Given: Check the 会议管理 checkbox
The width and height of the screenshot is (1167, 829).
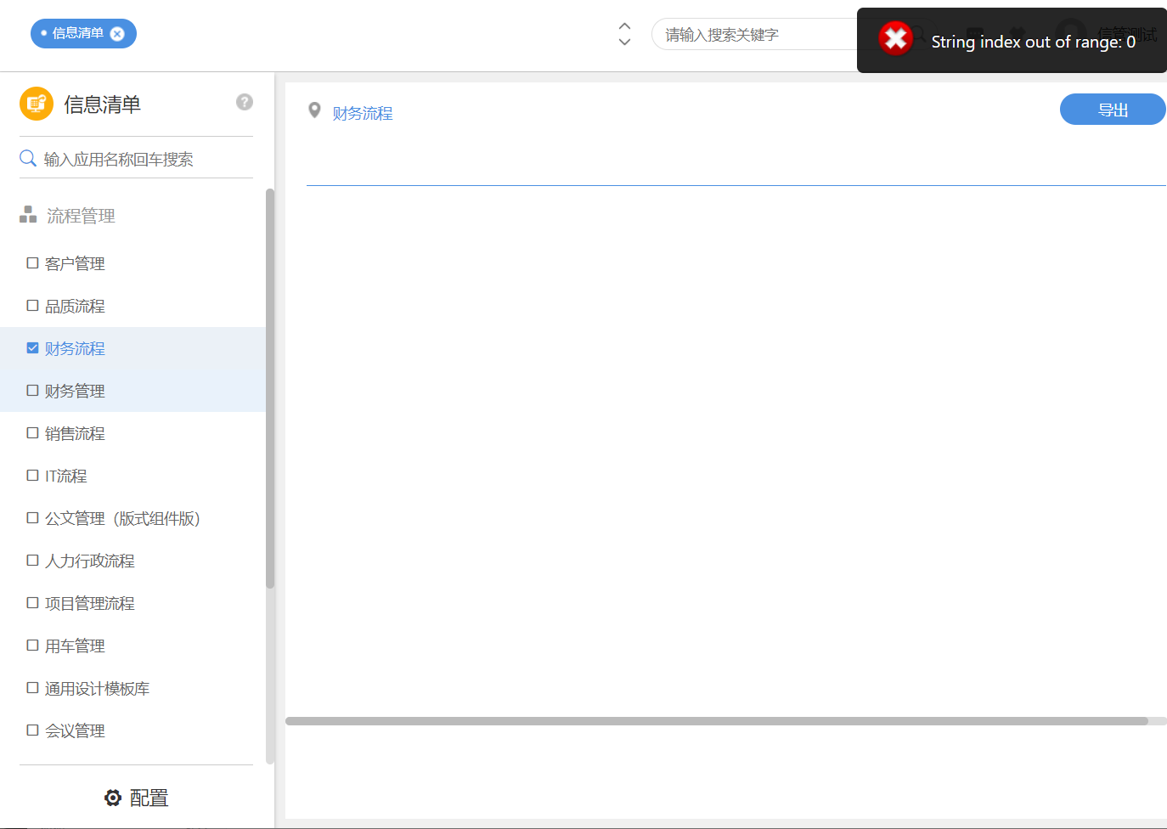Looking at the screenshot, I should pos(32,730).
